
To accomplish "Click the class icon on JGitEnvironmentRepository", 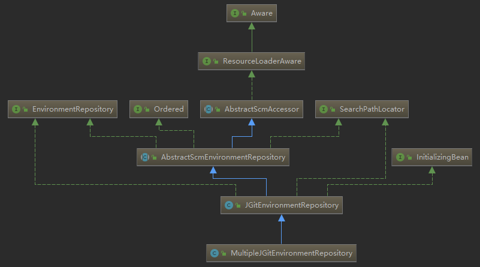I will pyautogui.click(x=229, y=205).
